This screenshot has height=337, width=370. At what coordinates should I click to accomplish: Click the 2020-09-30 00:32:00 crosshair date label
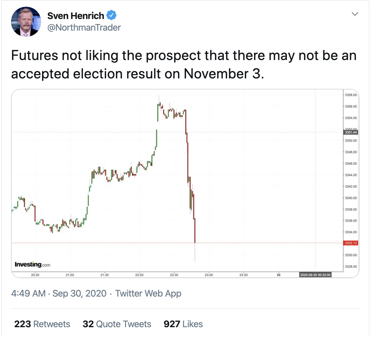coord(315,275)
